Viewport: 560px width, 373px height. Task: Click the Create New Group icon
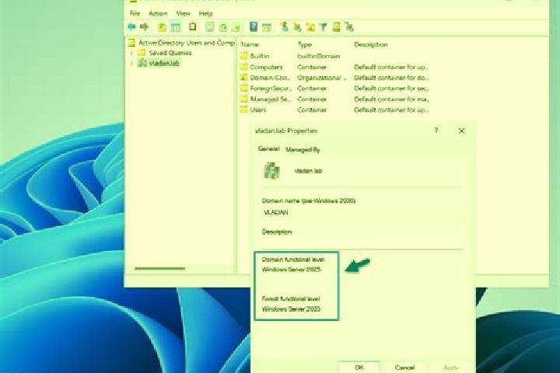pyautogui.click(x=297, y=26)
